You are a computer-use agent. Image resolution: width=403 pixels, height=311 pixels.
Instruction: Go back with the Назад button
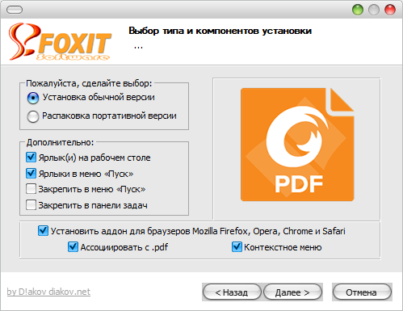tap(232, 292)
